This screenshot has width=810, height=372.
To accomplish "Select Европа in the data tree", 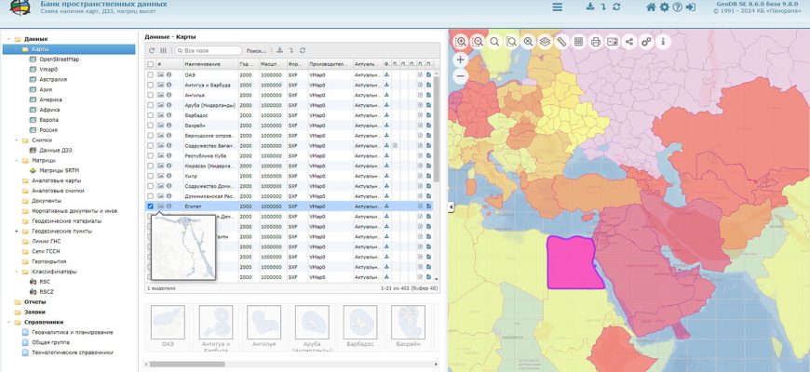I will coord(48,120).
